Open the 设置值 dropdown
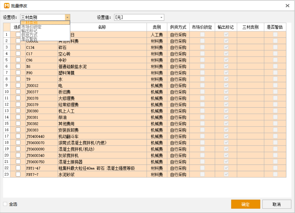 tap(161, 17)
